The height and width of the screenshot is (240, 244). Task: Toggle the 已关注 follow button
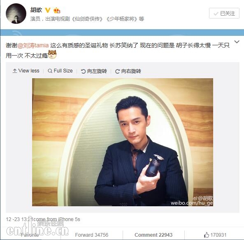[224, 13]
